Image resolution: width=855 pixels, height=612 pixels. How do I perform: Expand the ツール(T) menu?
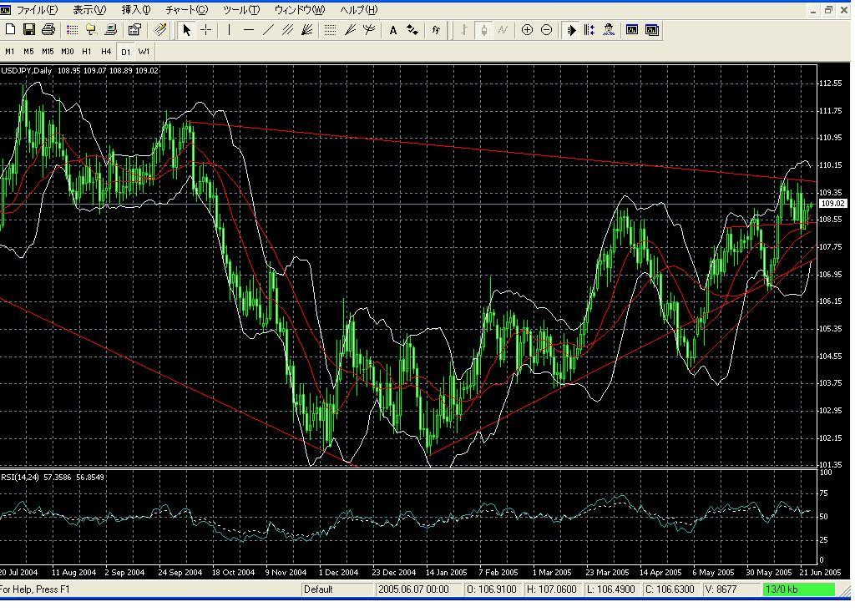[240, 10]
